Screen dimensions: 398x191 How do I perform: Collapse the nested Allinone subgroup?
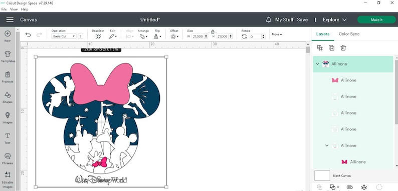pos(327,145)
